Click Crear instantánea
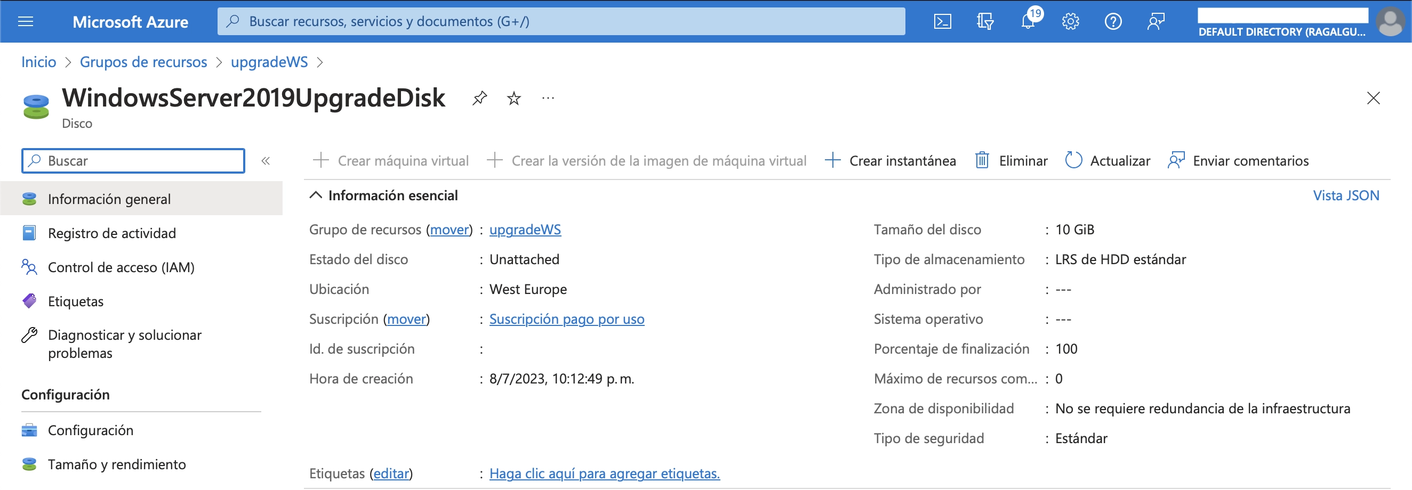This screenshot has width=1412, height=490. click(890, 161)
